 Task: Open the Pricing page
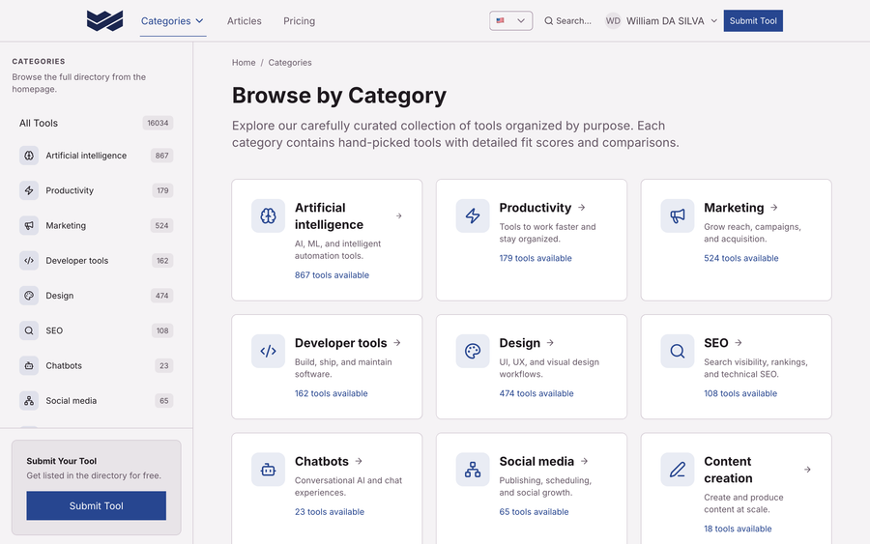[299, 21]
